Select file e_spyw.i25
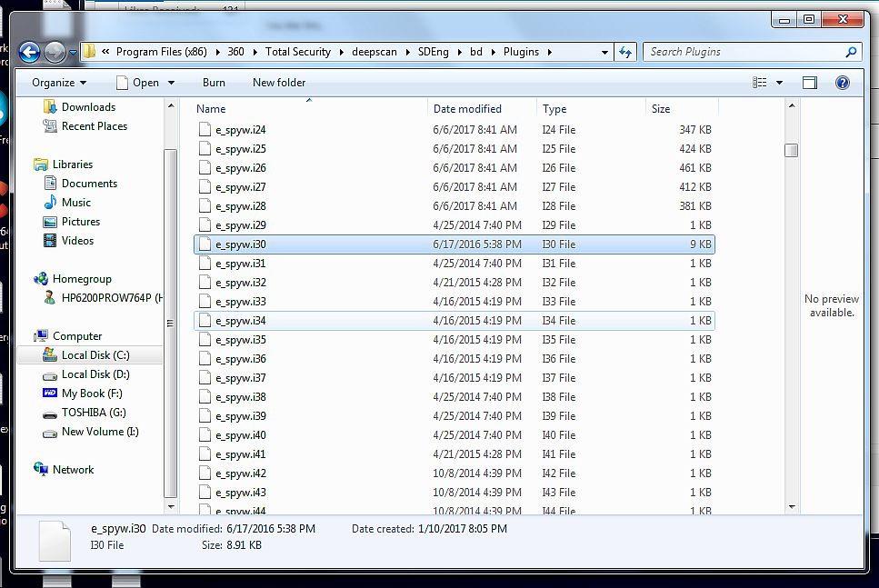 (x=454, y=148)
